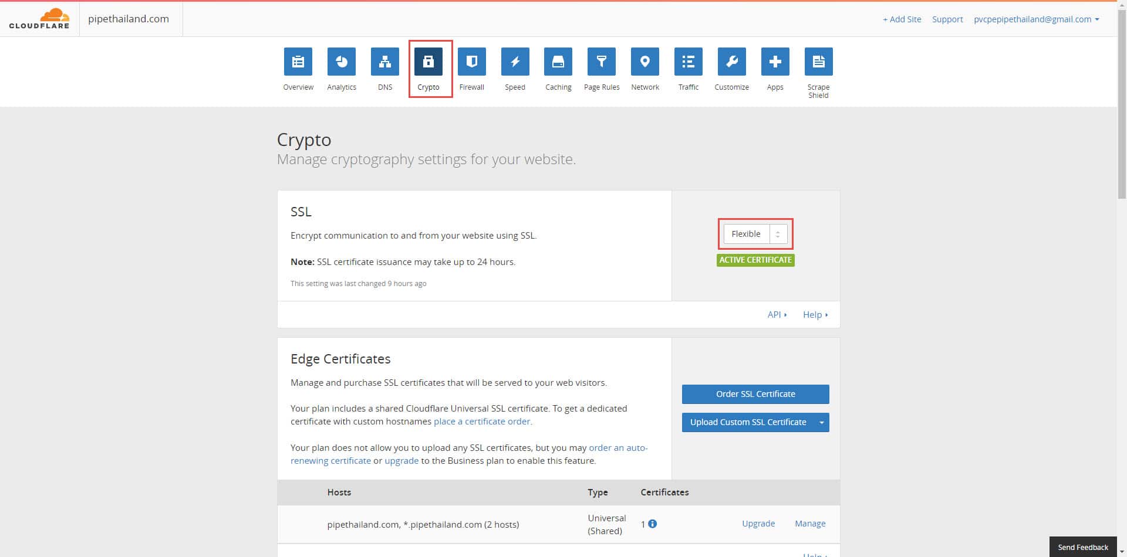
Task: Click the pipethailand.com hosts table cell
Action: 423,525
